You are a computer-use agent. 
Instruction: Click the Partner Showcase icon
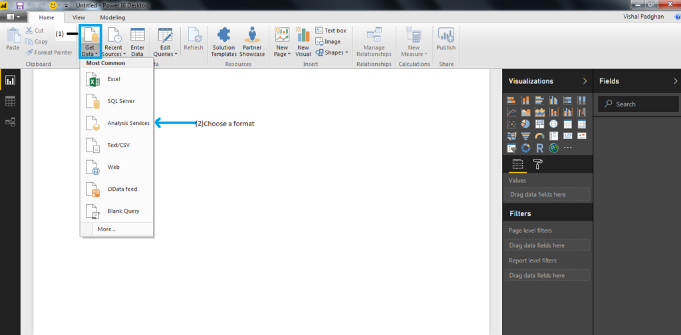tap(252, 41)
